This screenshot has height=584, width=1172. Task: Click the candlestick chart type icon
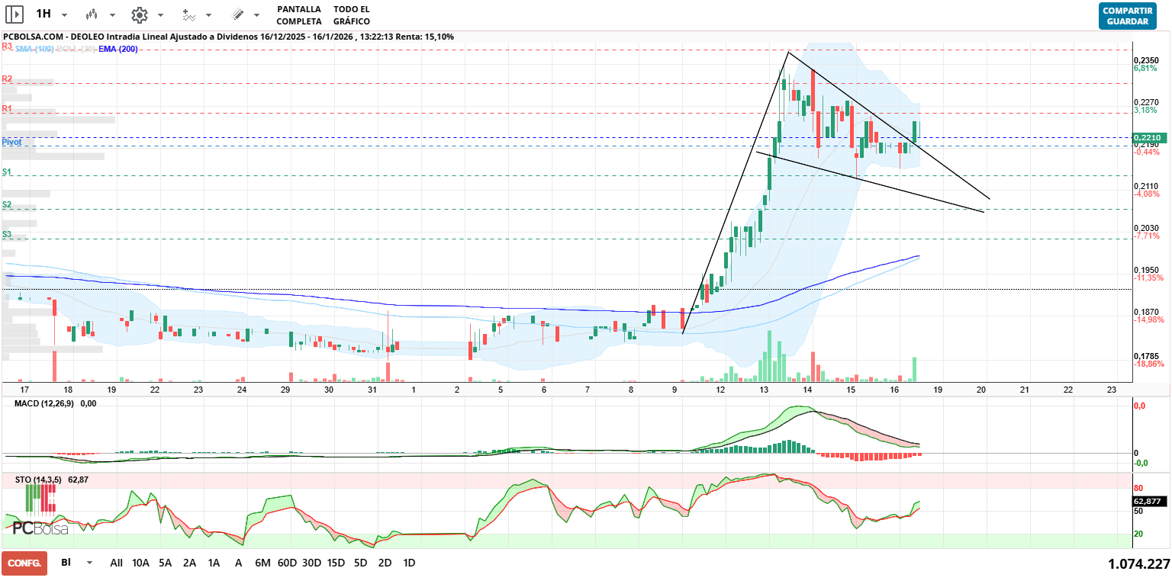92,14
